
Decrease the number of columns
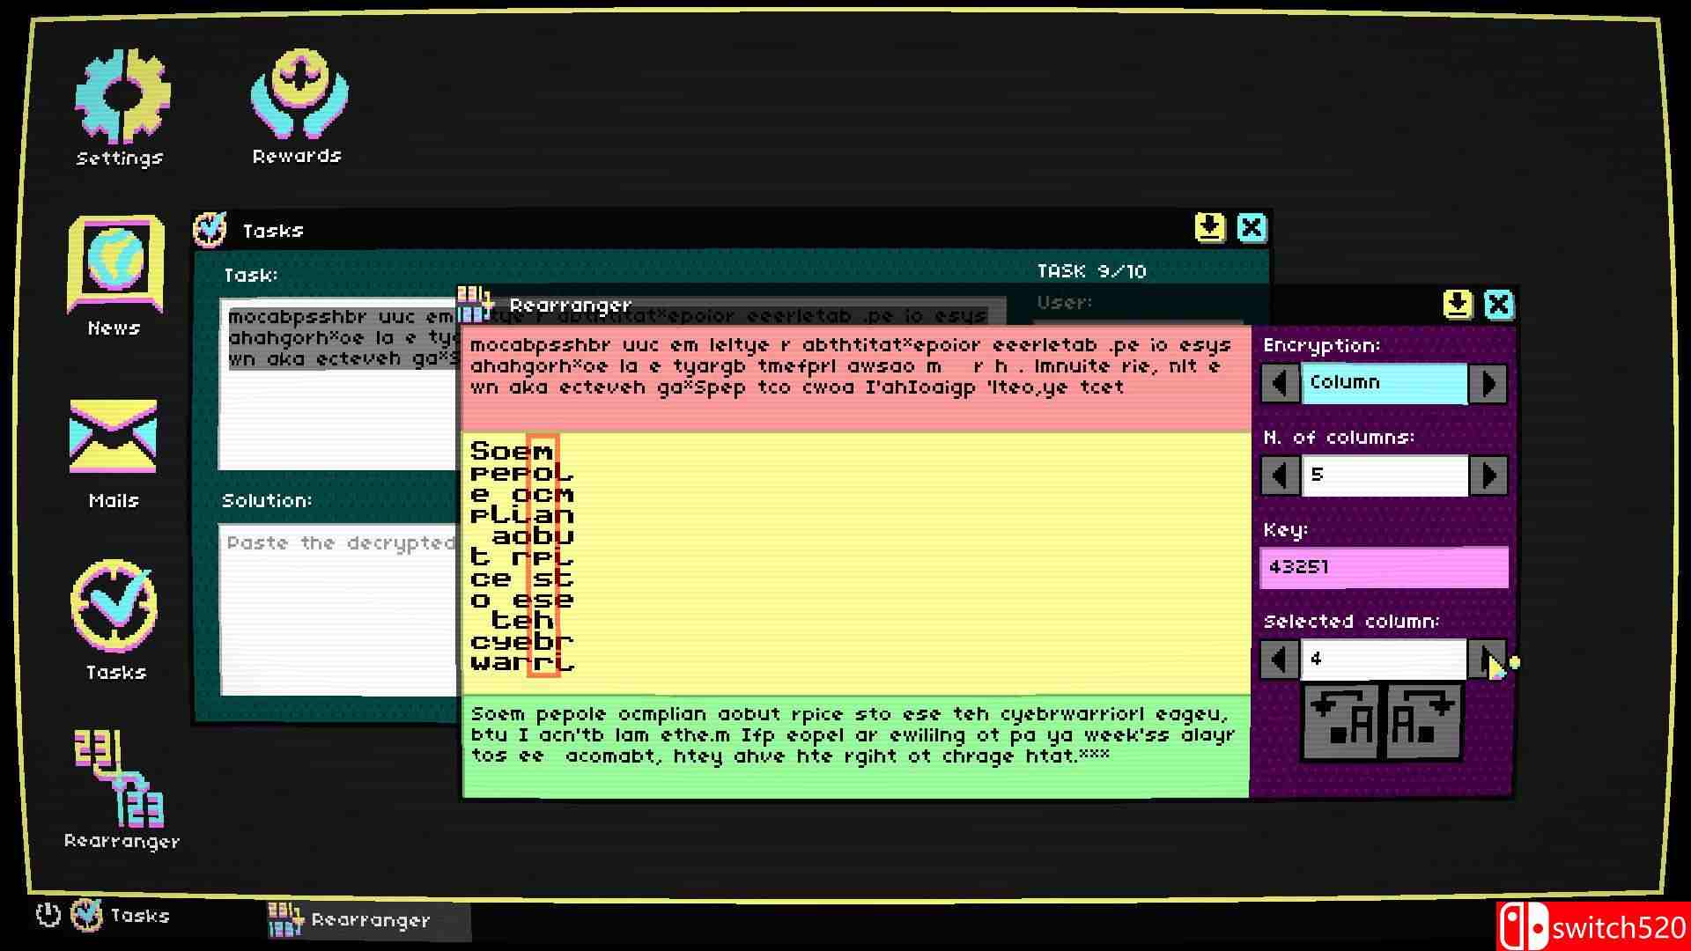click(1280, 476)
